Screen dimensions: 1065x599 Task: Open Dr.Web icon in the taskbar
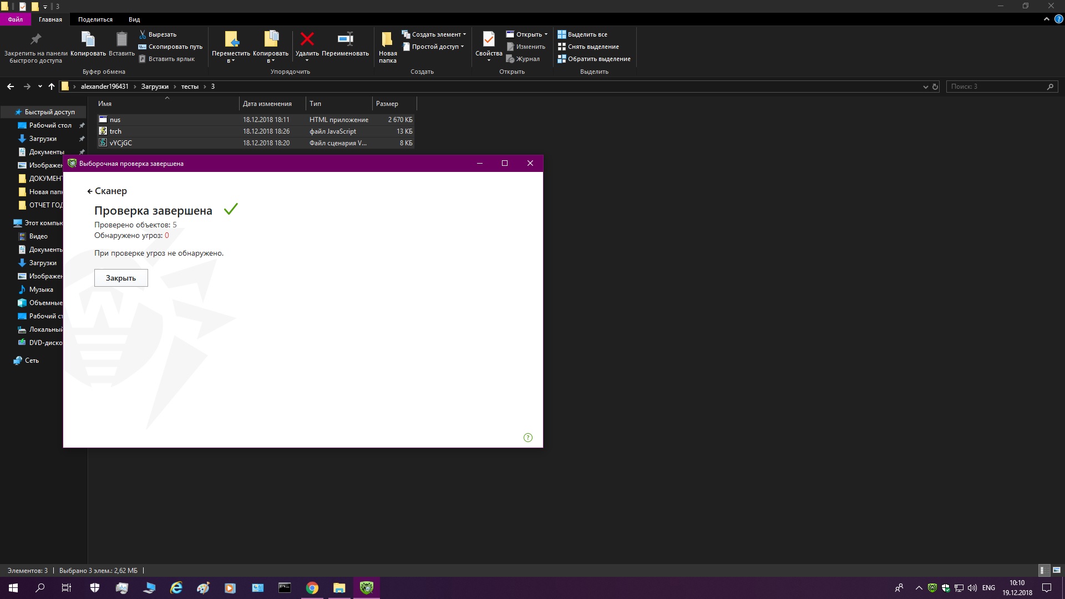(x=367, y=588)
